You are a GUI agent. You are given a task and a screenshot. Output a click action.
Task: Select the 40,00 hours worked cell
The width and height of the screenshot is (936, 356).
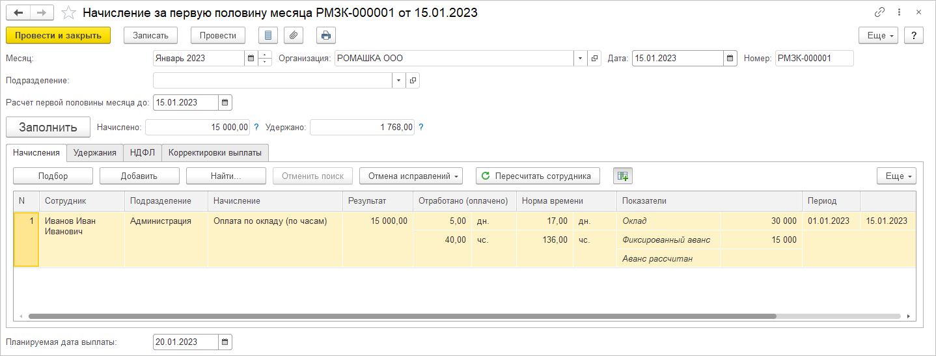point(442,240)
